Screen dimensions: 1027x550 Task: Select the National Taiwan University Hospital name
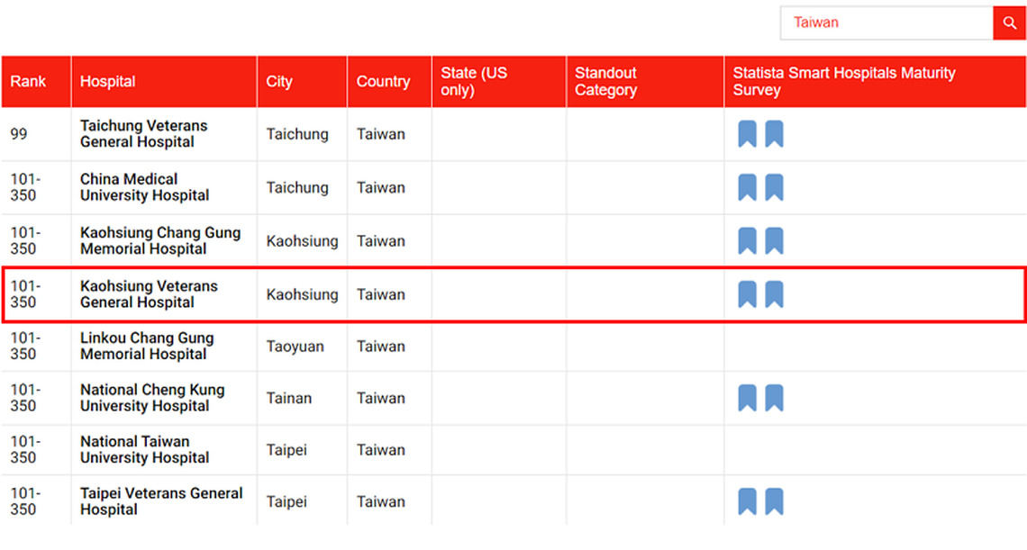point(145,449)
